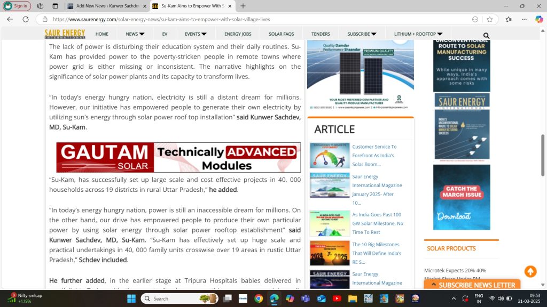Viewport: 547px width, 307px height.
Task: Launch Google Chrome from the taskbar
Action: [x=259, y=298]
